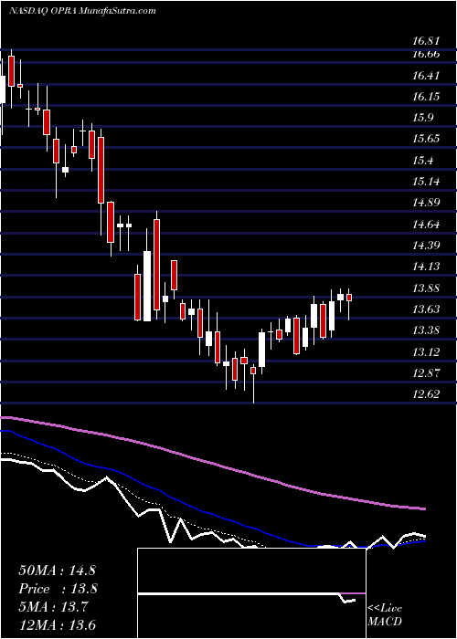The width and height of the screenshot is (457, 639).
Task: Select the 14.64 price axis label
Action: tap(426, 225)
